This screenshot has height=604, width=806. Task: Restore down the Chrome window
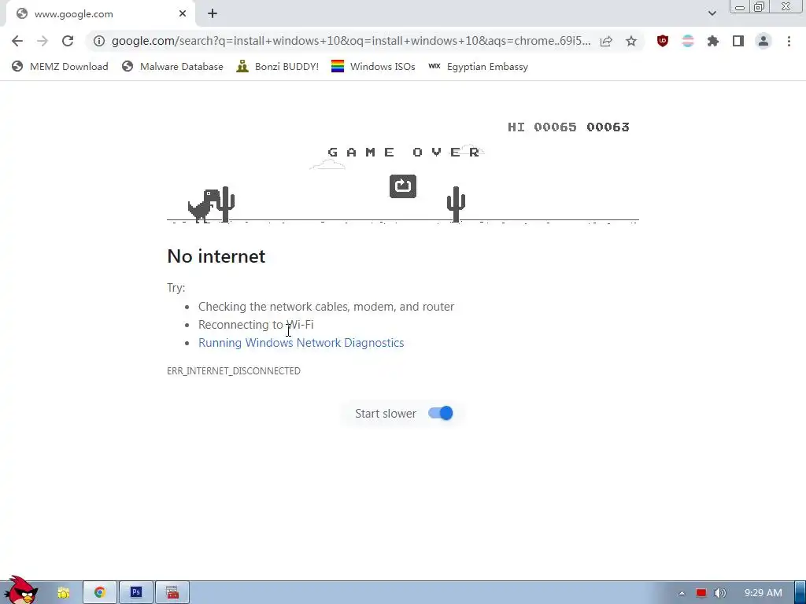(760, 6)
